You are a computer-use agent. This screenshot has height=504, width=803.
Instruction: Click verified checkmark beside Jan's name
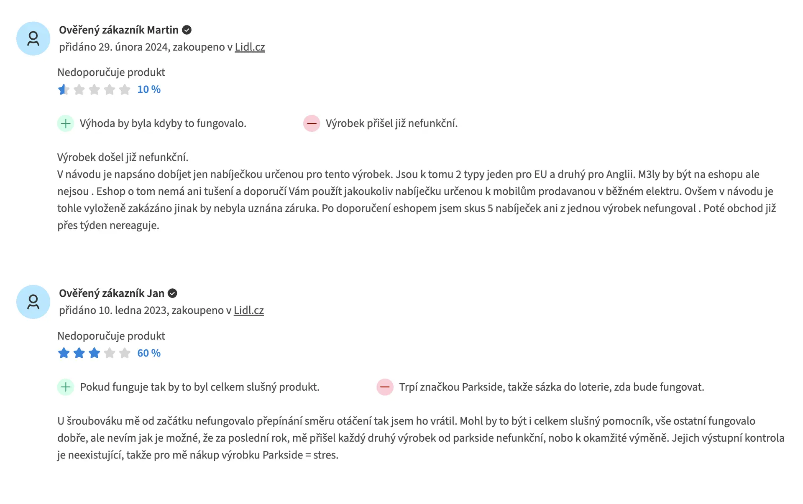[172, 293]
